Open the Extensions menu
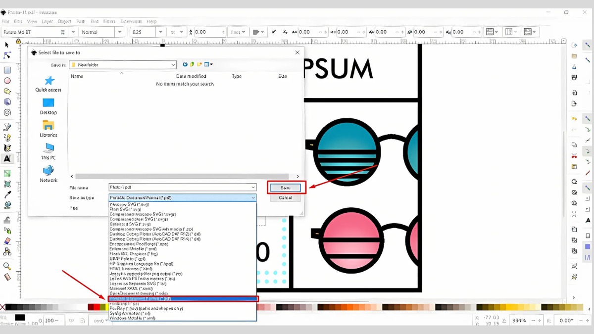Screen dimensions: 594x334 [131, 22]
